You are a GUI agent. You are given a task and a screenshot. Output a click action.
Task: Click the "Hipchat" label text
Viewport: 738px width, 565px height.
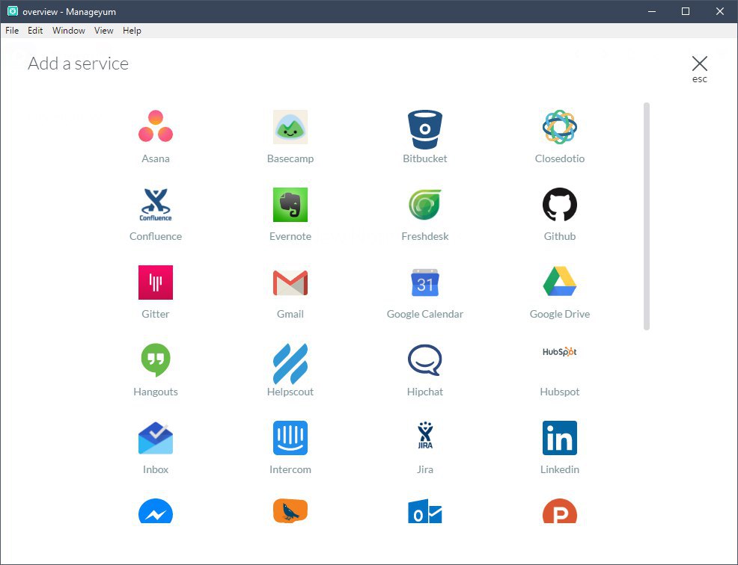tap(424, 392)
